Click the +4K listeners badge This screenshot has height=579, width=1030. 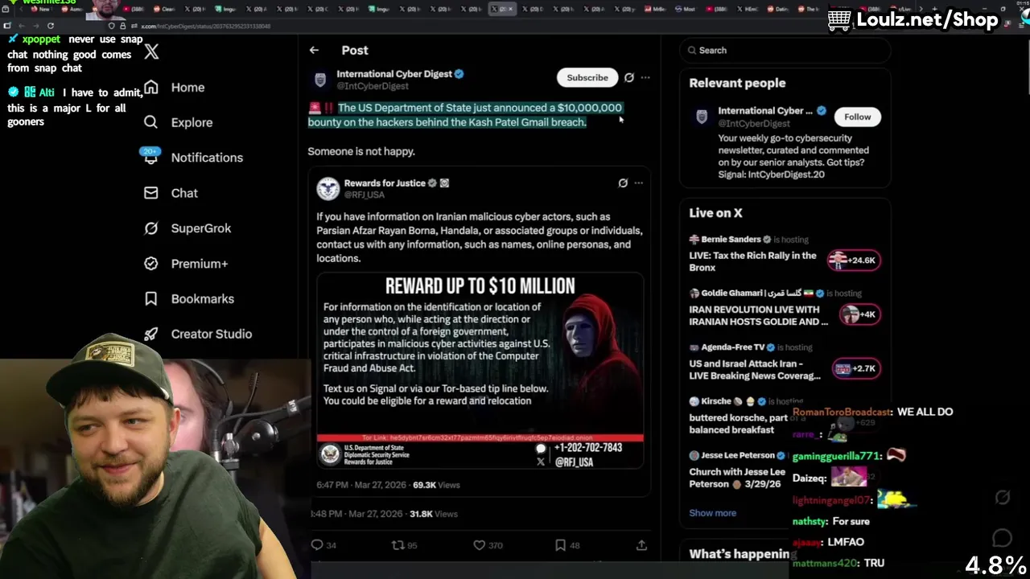(860, 314)
